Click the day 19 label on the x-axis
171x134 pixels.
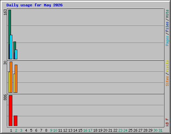click(x=100, y=130)
